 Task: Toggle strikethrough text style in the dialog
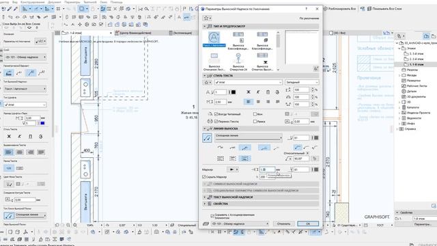point(277,92)
